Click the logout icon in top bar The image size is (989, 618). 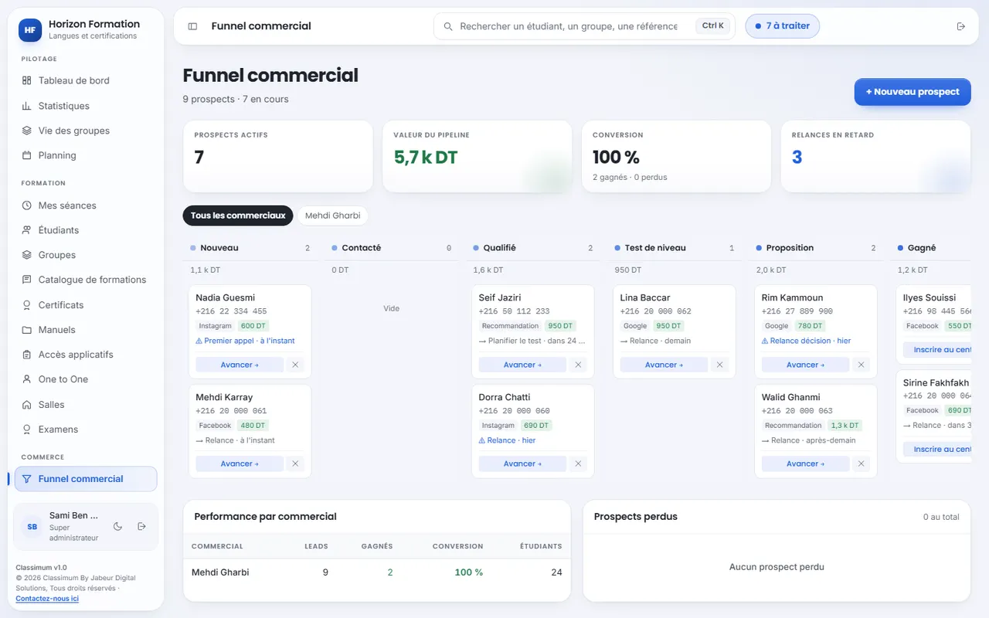961,26
